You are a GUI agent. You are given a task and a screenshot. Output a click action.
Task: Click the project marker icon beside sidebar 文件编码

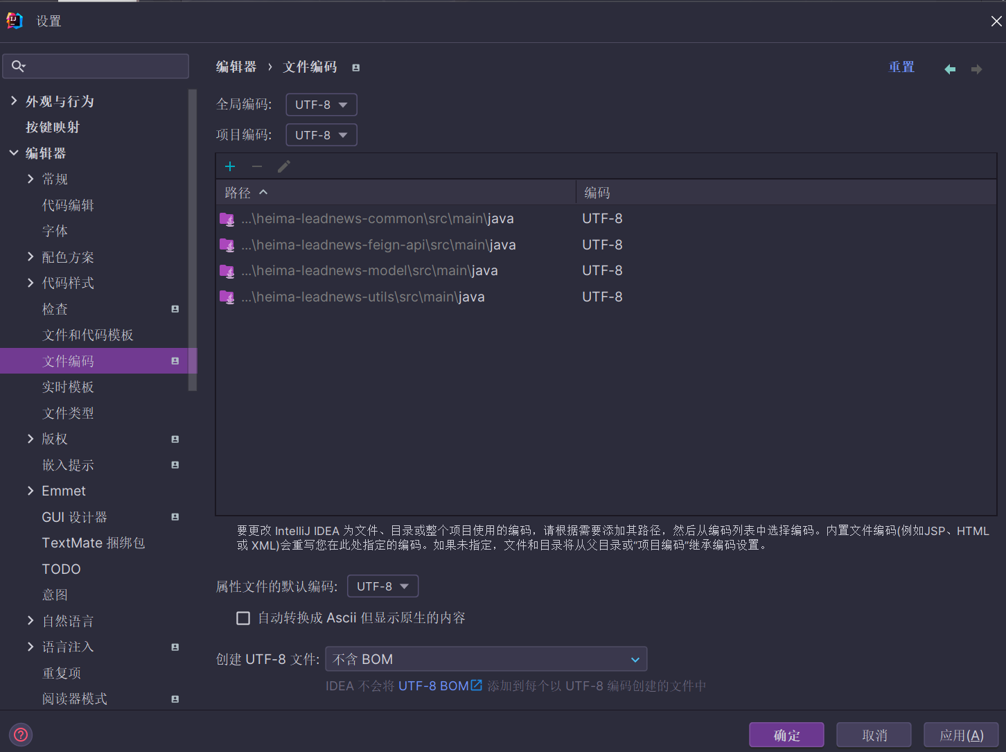click(x=175, y=361)
